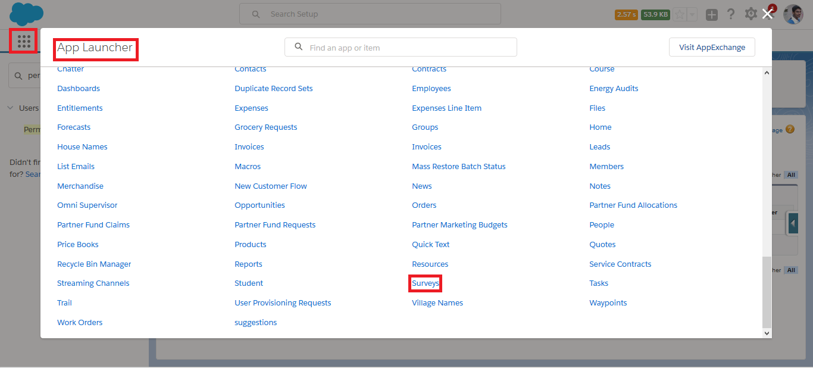Open the user profile avatar
Viewport: 813px width, 368px height.
[793, 14]
